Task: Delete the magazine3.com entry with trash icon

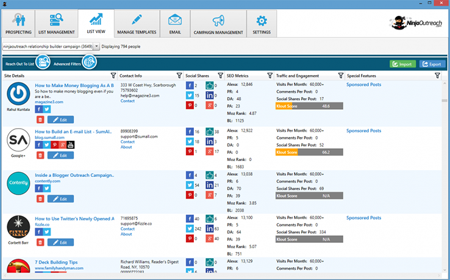Action: coord(40,120)
